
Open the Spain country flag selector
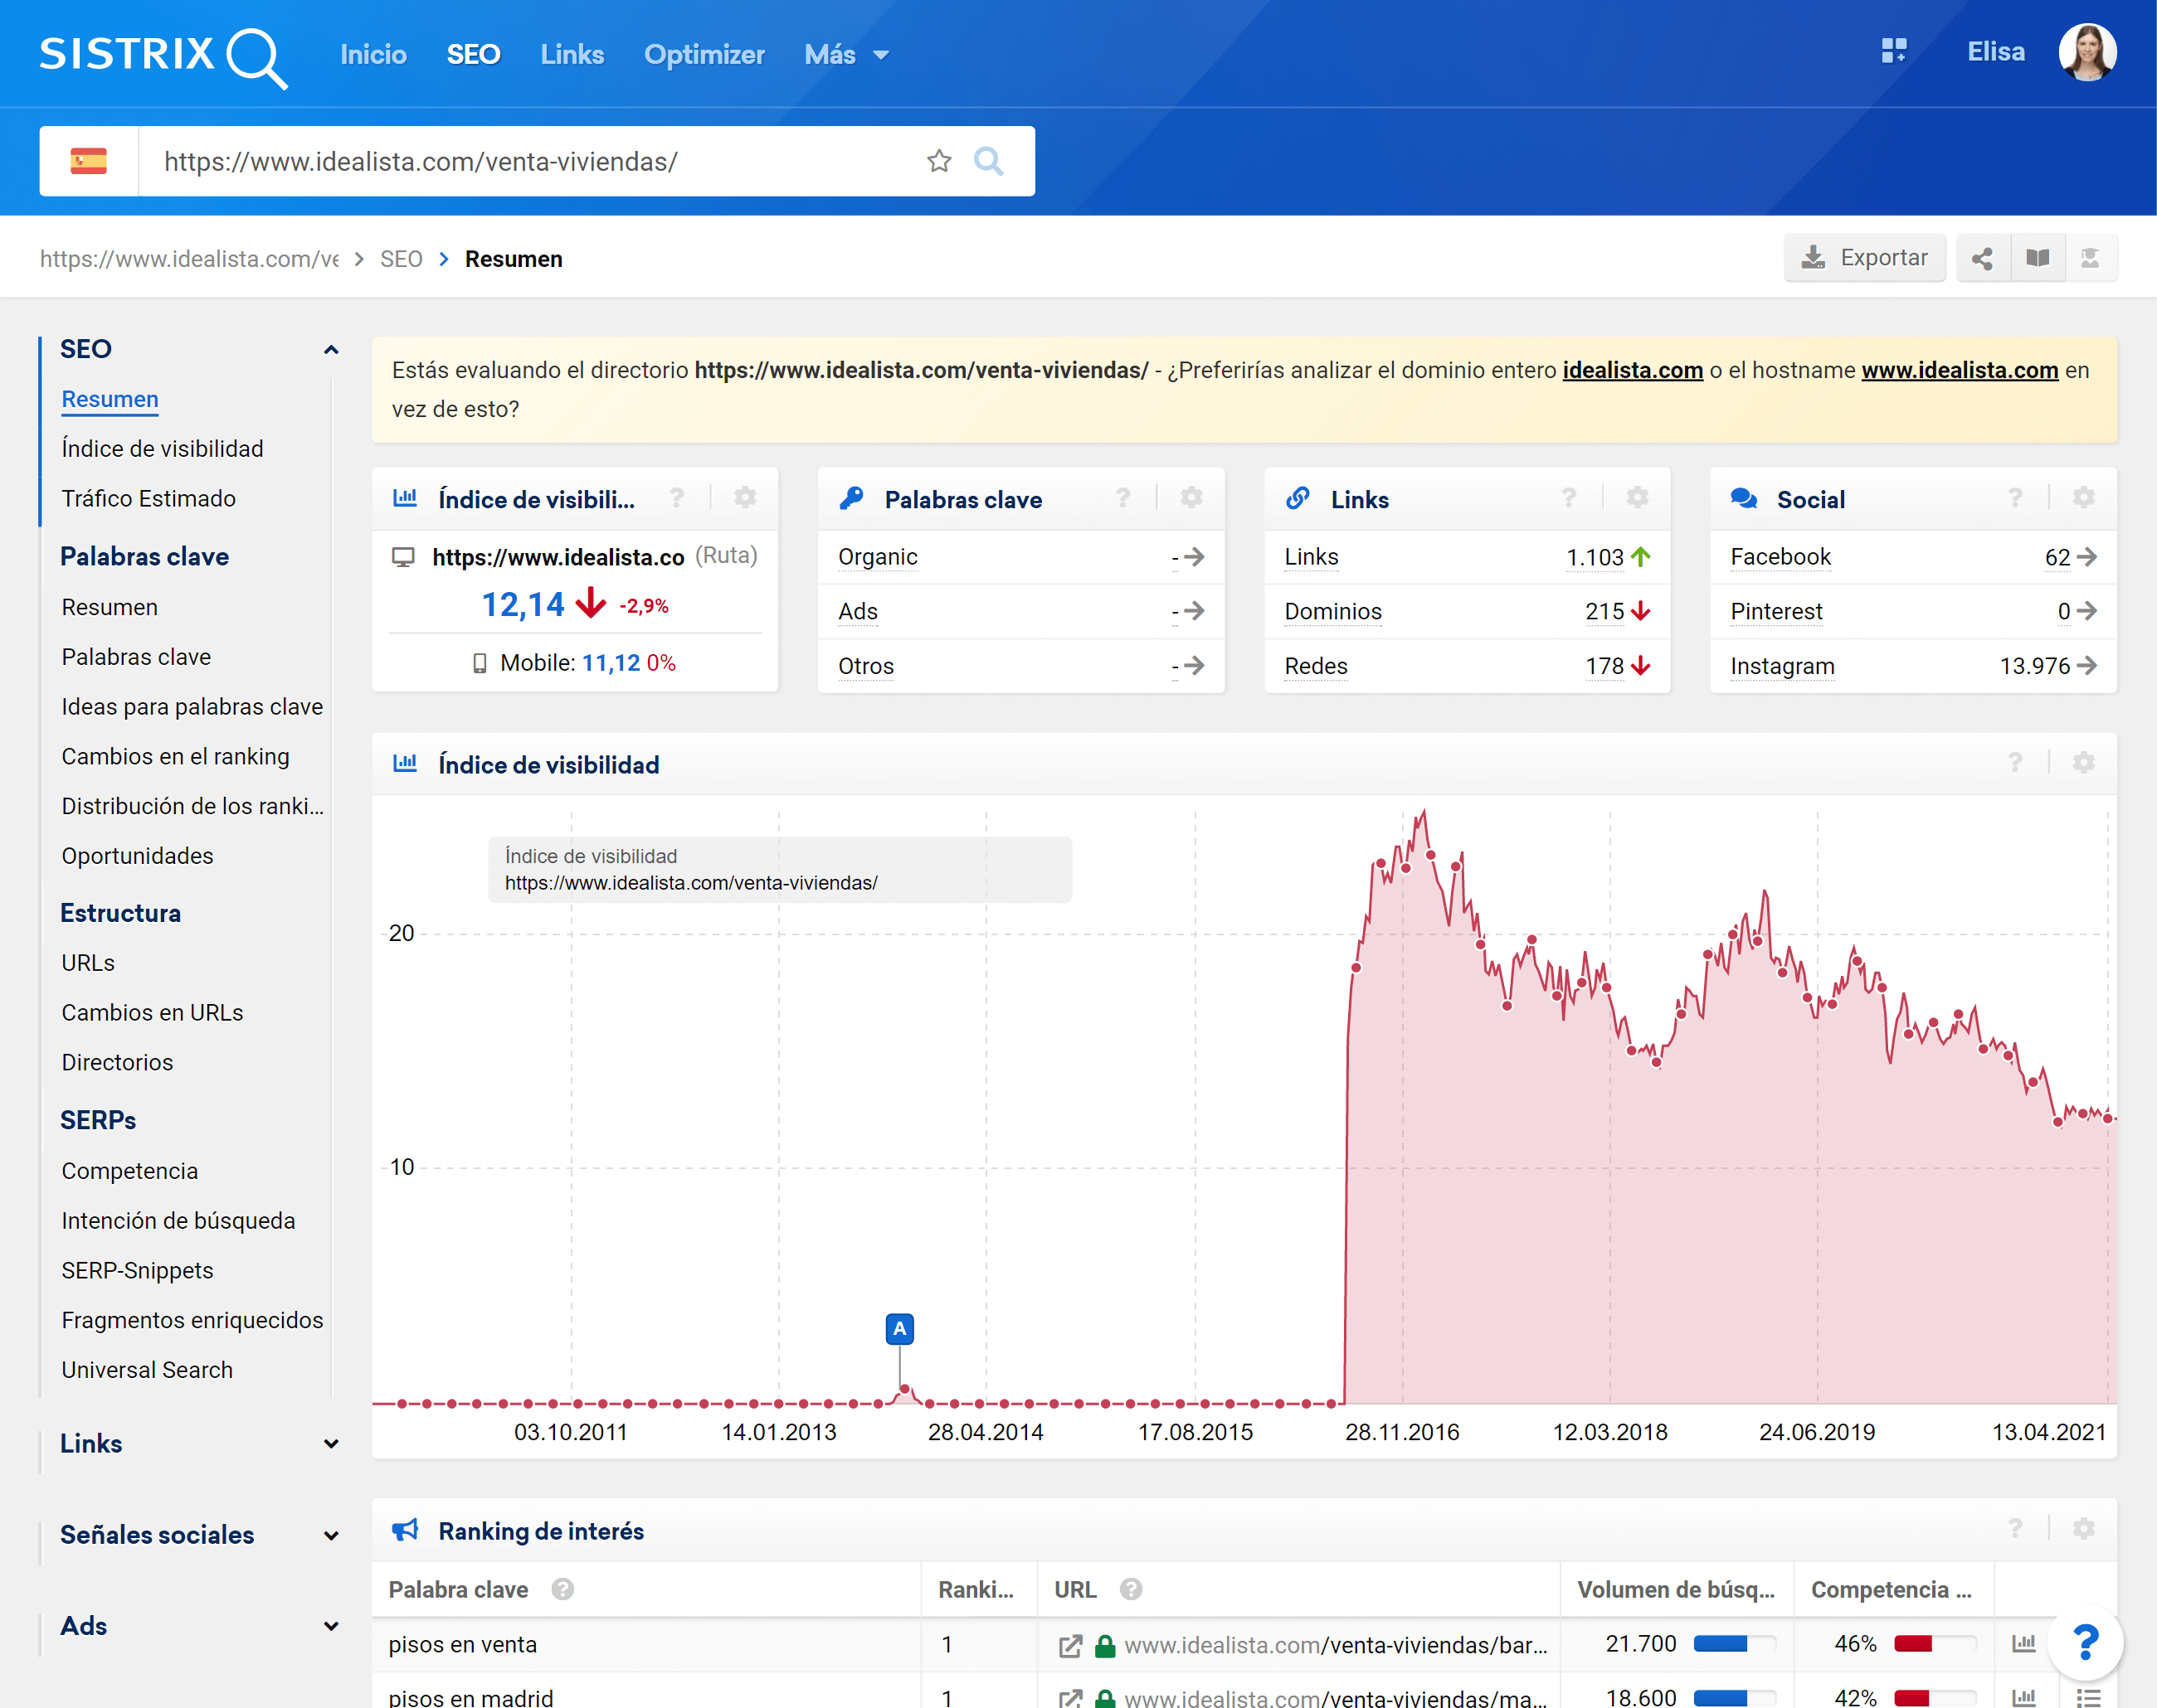pyautogui.click(x=89, y=161)
